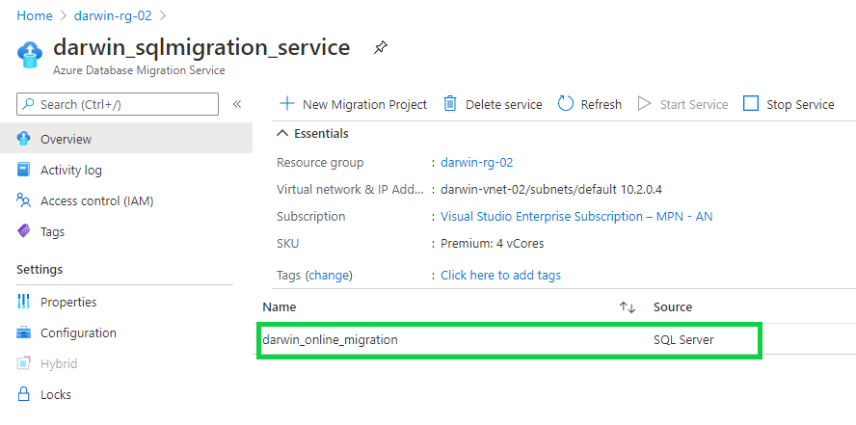This screenshot has width=856, height=425.
Task: Sort the Name column using arrows
Action: 628,307
